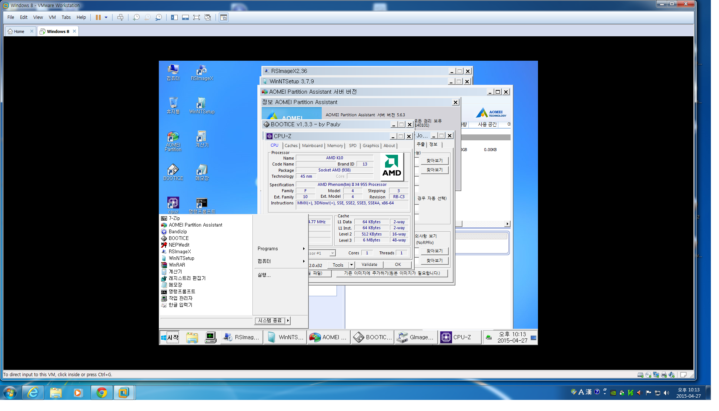Screen dimensions: 719x411
Task: Open the 명령프롬프트 desktop icon
Action: [202, 205]
